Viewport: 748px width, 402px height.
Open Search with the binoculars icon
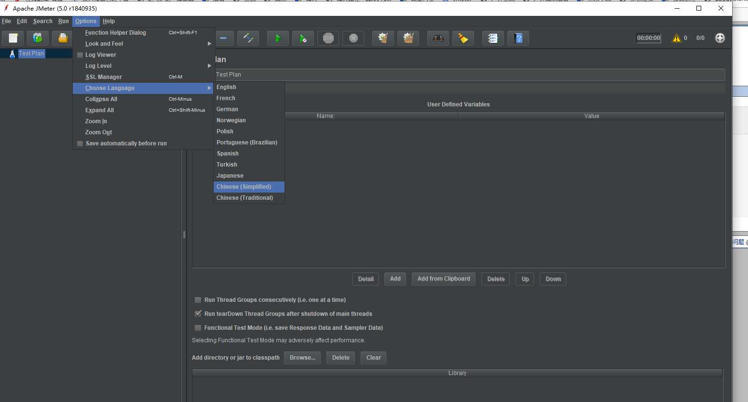[x=438, y=38]
